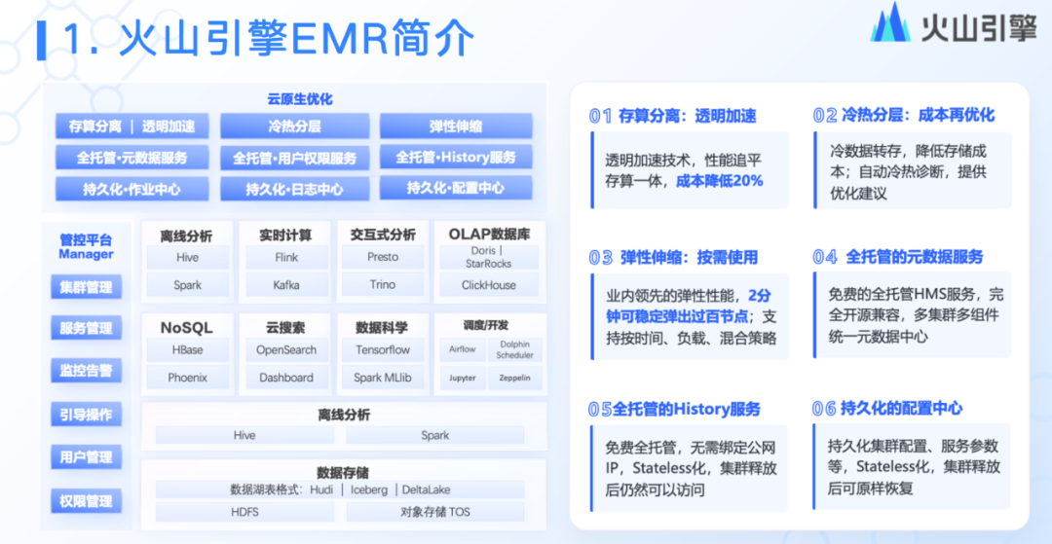The width and height of the screenshot is (1052, 544).
Task: Select 用户管理 in the Manager column
Action: point(86,457)
